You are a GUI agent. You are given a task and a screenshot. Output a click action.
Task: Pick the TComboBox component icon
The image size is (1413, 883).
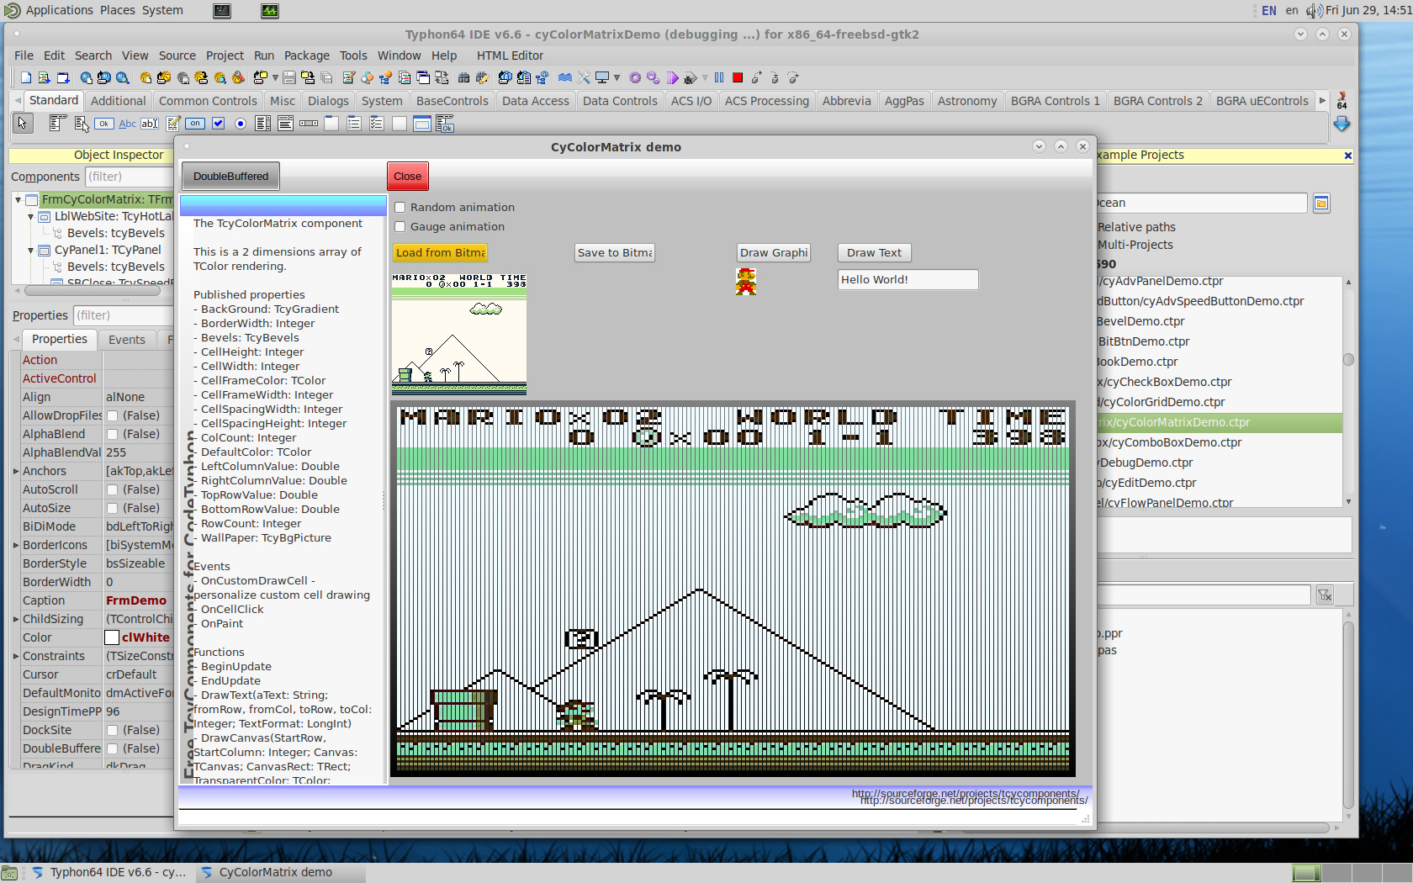(x=286, y=124)
